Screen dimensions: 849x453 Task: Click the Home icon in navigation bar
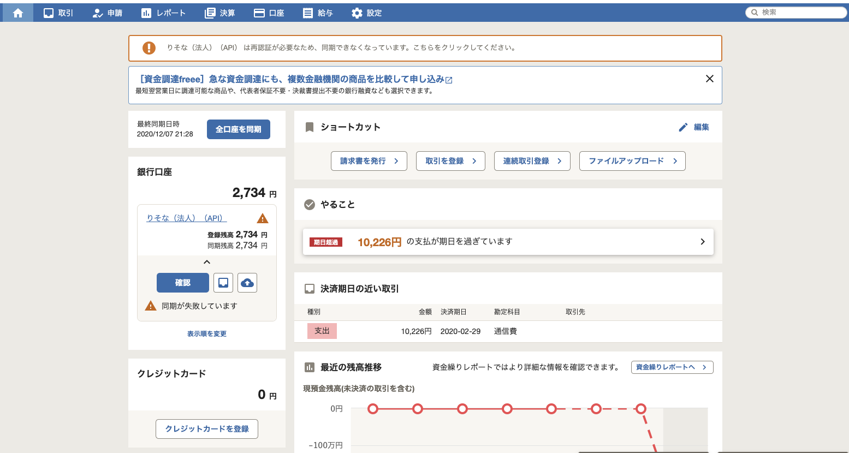coord(18,13)
